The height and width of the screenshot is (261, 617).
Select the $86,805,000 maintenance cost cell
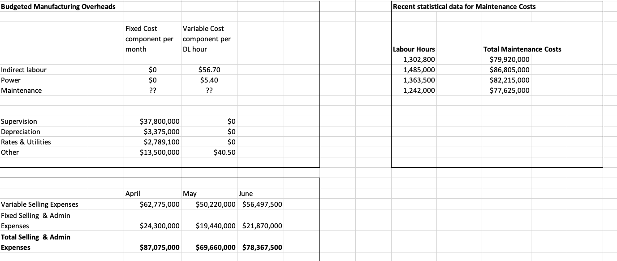(x=511, y=70)
